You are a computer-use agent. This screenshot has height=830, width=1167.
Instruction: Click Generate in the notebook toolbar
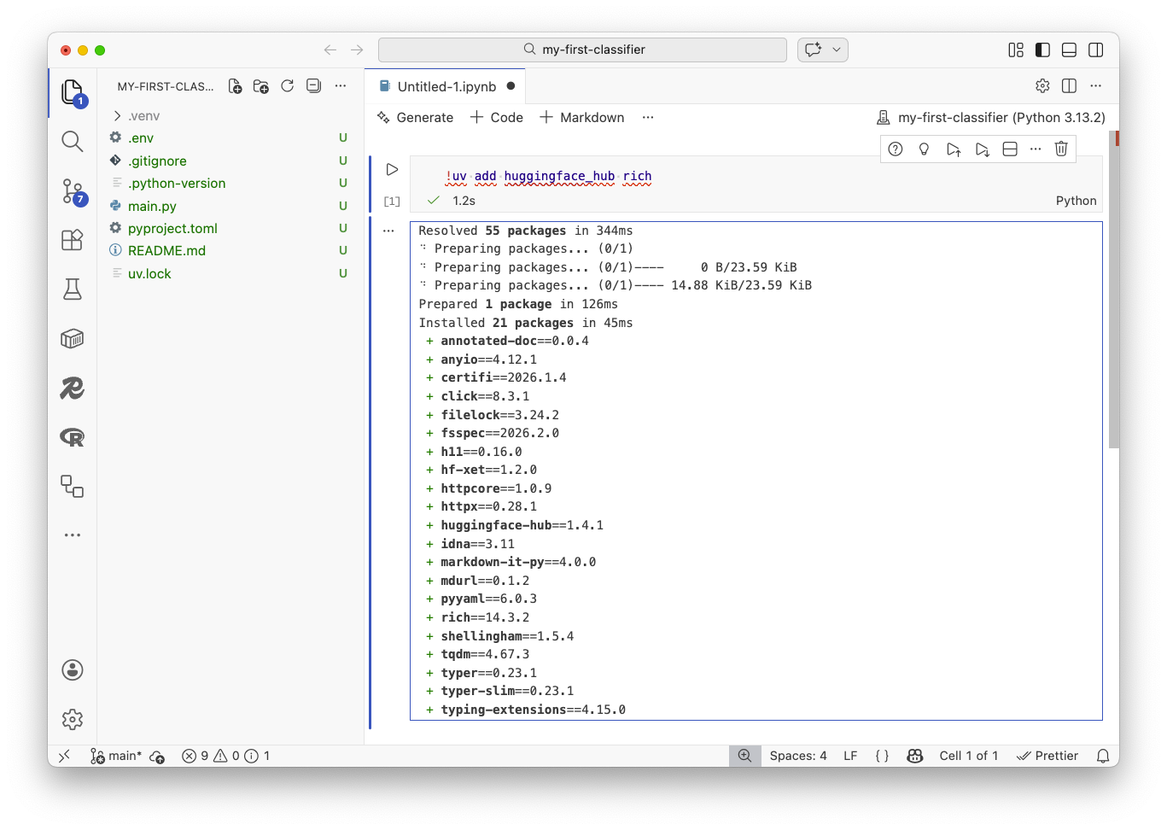(415, 117)
